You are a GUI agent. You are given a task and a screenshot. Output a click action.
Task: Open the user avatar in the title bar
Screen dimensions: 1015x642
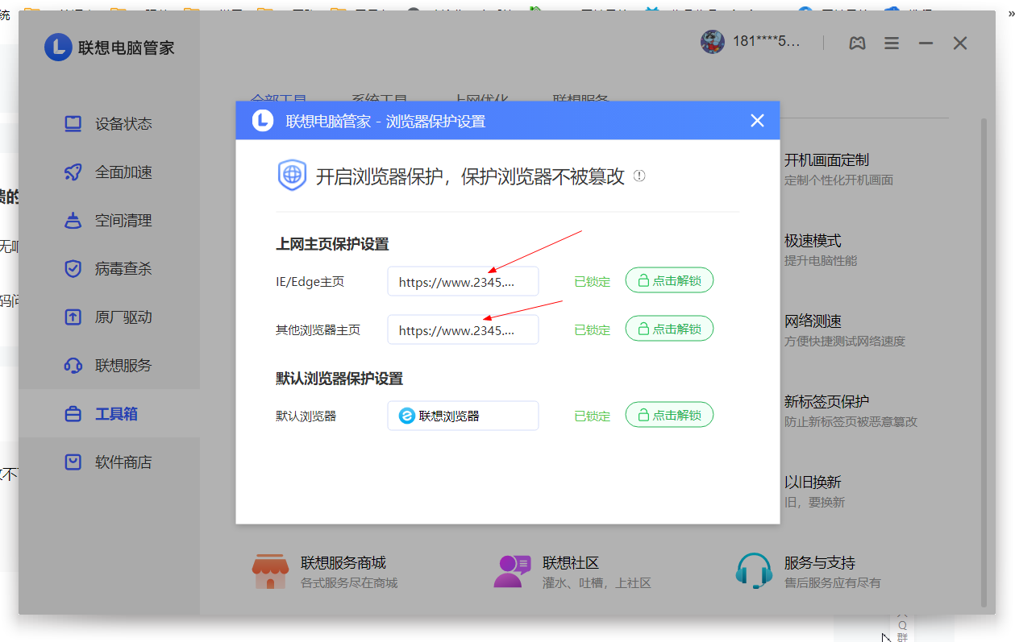pyautogui.click(x=713, y=42)
